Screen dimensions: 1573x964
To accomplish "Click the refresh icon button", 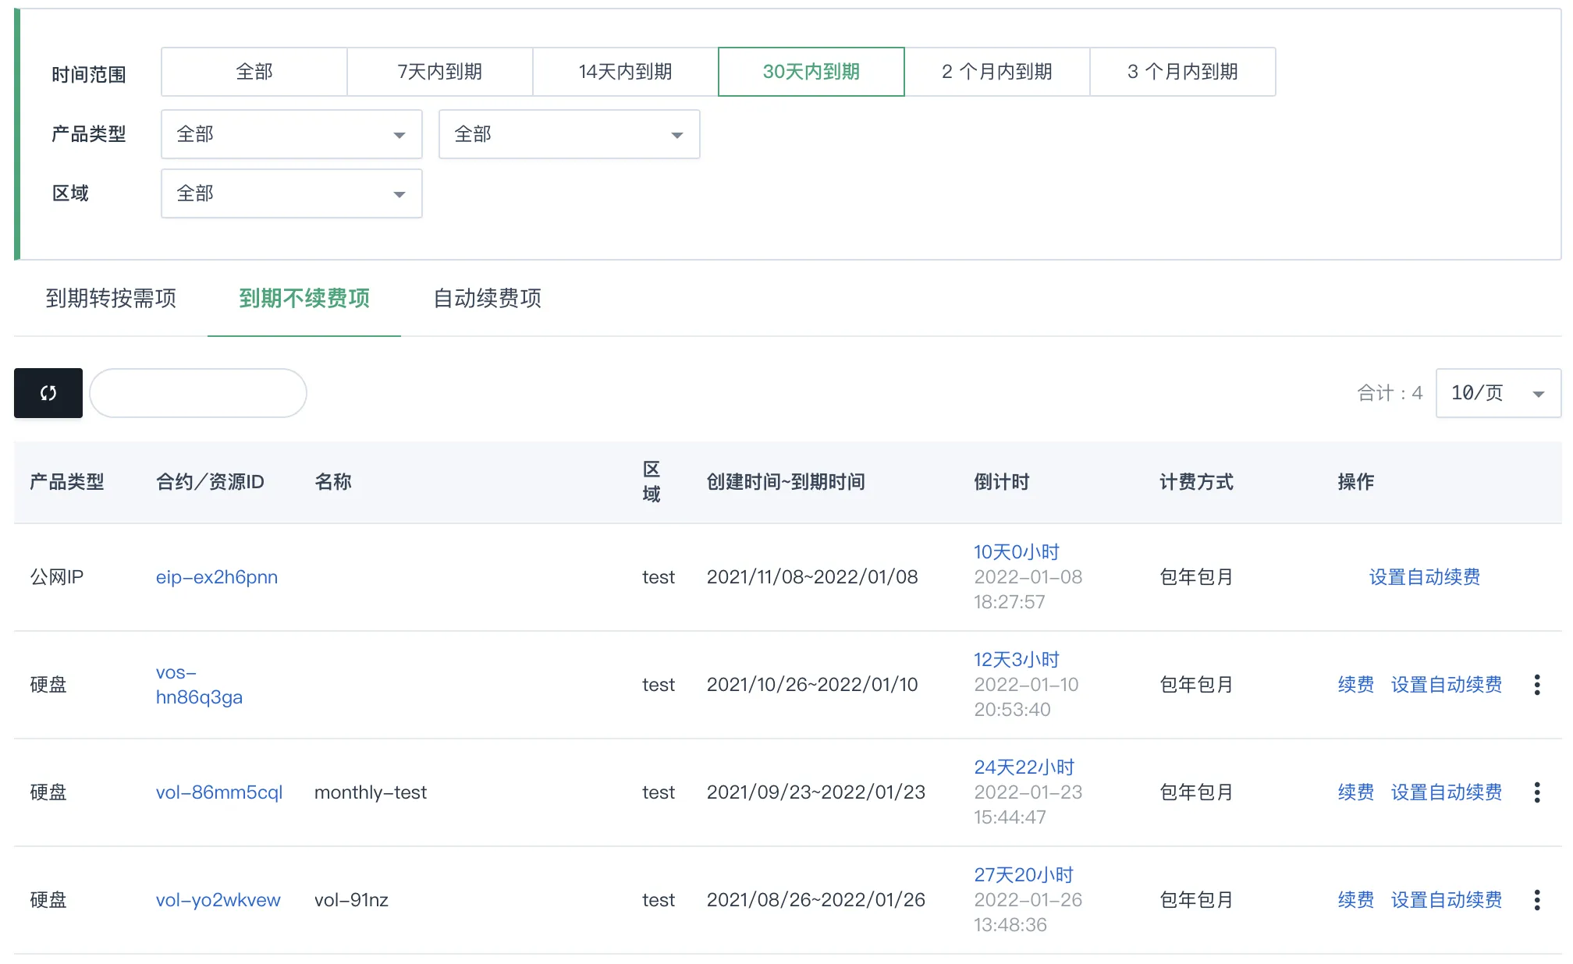I will tap(48, 393).
